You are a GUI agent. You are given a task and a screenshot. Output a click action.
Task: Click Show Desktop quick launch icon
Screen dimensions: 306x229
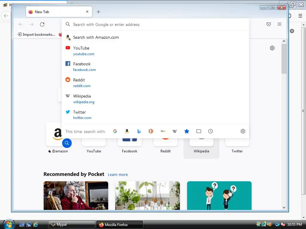(x=22, y=225)
